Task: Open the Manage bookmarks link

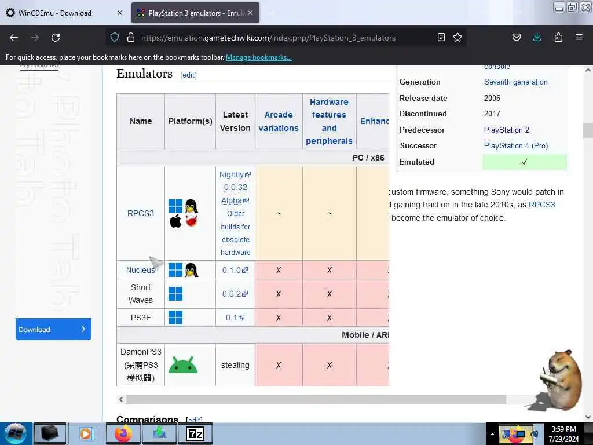Action: 259,57
